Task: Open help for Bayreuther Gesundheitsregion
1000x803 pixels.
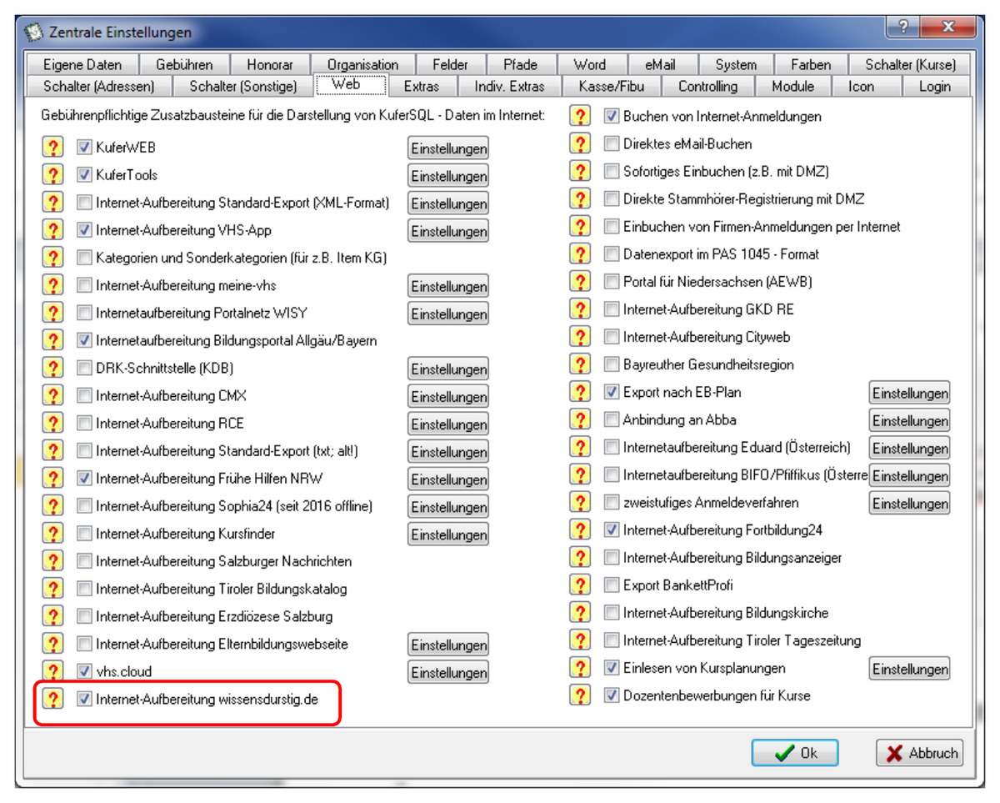Action: tap(580, 364)
